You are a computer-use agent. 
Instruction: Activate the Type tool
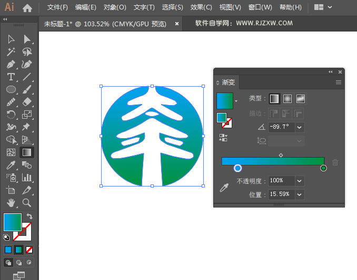11,77
